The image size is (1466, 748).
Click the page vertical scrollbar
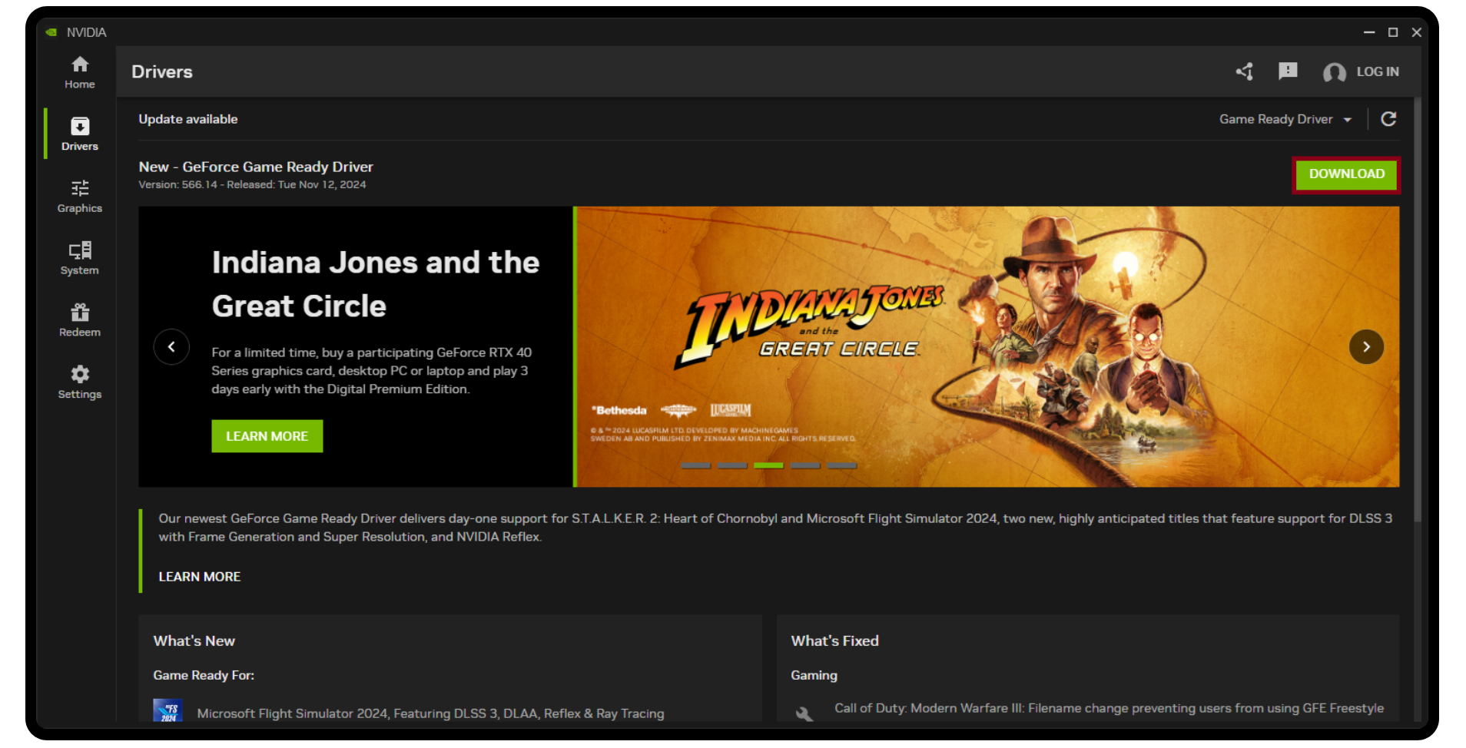point(1416,311)
